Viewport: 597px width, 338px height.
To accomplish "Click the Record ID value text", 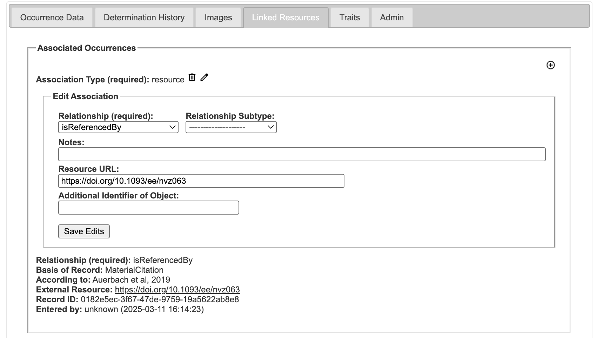I will [160, 299].
